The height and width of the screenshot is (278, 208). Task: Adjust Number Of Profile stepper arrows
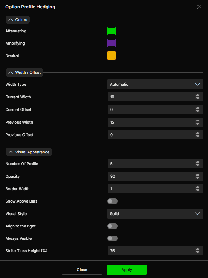tap(197, 164)
